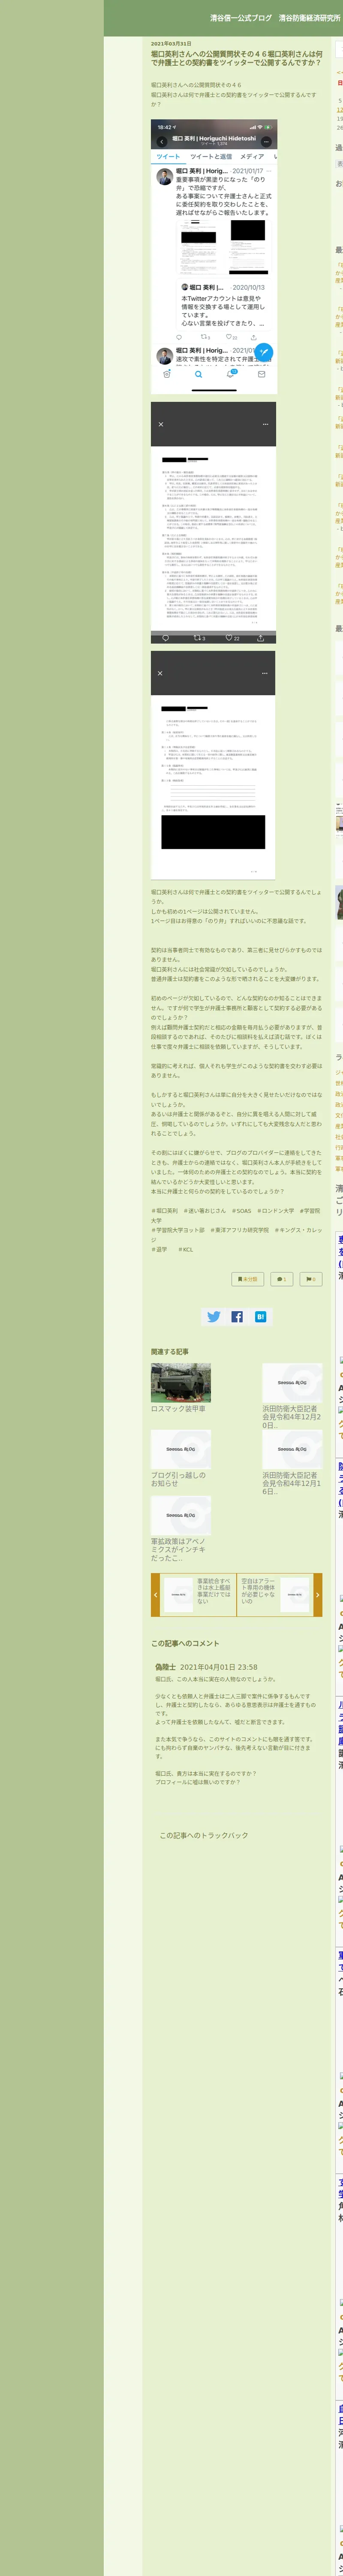Click notifications bell in Twitter screenshot bottom bar
The width and height of the screenshot is (343, 2576).
(x=230, y=374)
